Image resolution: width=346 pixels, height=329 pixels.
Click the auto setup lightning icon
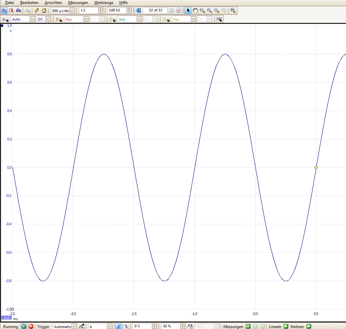tap(37, 10)
